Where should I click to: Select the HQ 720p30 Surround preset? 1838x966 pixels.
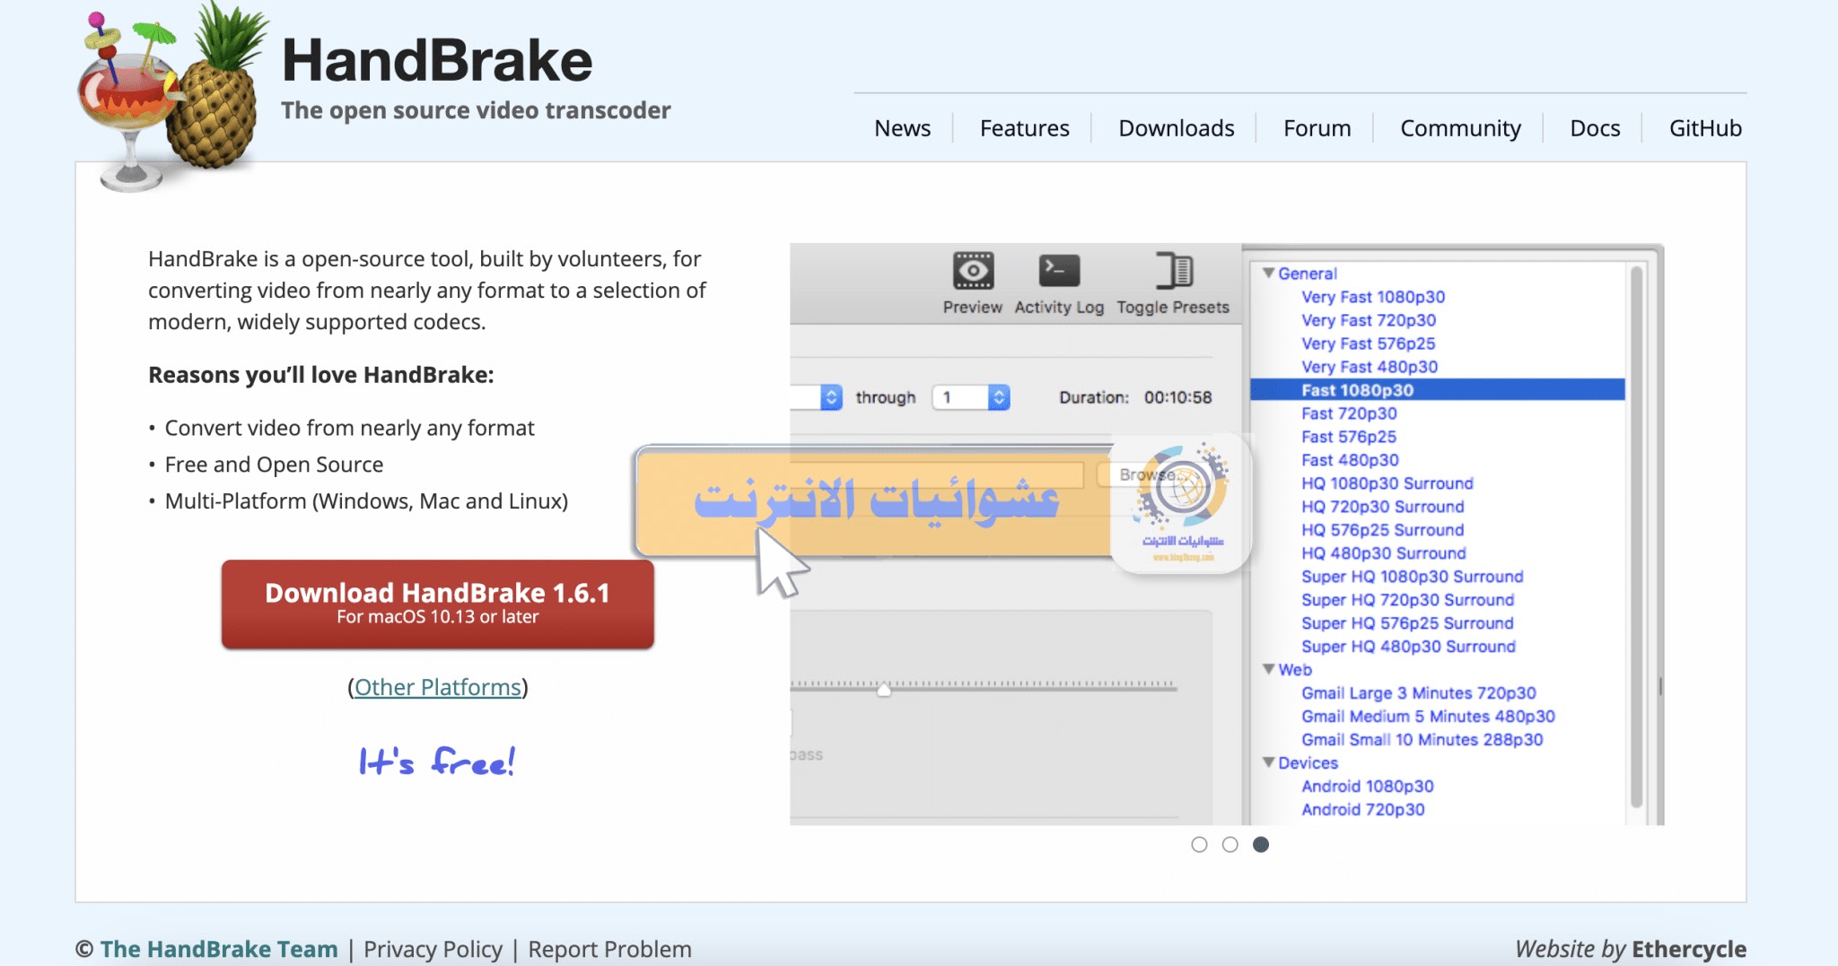pyautogui.click(x=1382, y=507)
